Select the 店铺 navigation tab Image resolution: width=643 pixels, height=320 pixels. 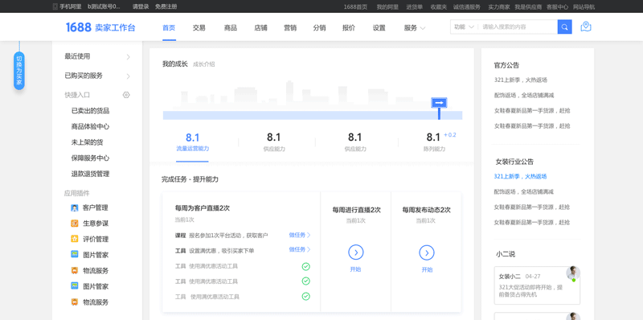[x=260, y=28]
